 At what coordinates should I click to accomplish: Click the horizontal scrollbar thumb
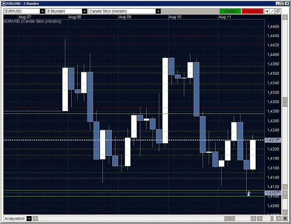230,218
